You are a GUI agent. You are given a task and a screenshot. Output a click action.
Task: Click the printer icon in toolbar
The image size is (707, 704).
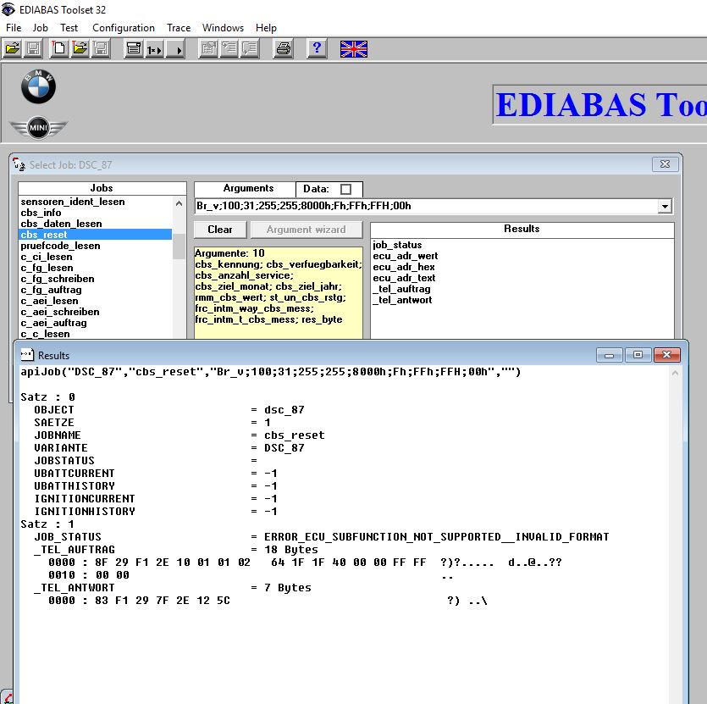[x=283, y=49]
